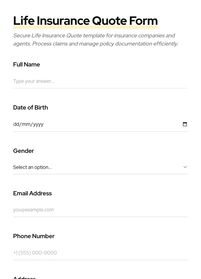201x279 pixels.
Task: Click the italic form description text
Action: tap(96, 40)
